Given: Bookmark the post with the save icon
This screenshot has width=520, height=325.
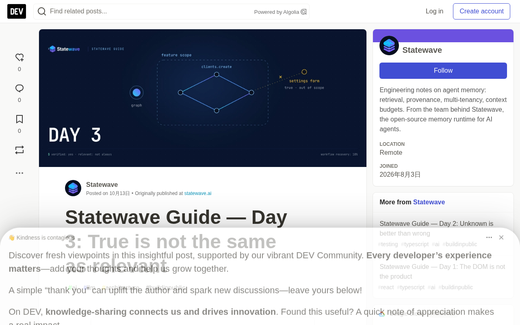Looking at the screenshot, I should tap(19, 119).
